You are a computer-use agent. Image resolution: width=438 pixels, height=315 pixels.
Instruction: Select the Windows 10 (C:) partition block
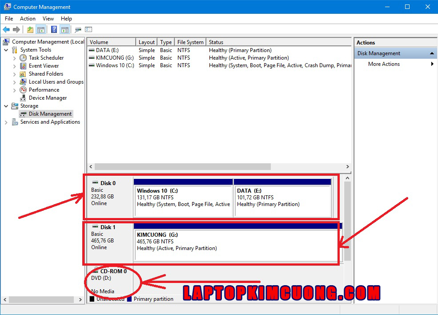click(x=183, y=198)
